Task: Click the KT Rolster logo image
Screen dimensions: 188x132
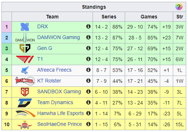Action: click(x=25, y=81)
